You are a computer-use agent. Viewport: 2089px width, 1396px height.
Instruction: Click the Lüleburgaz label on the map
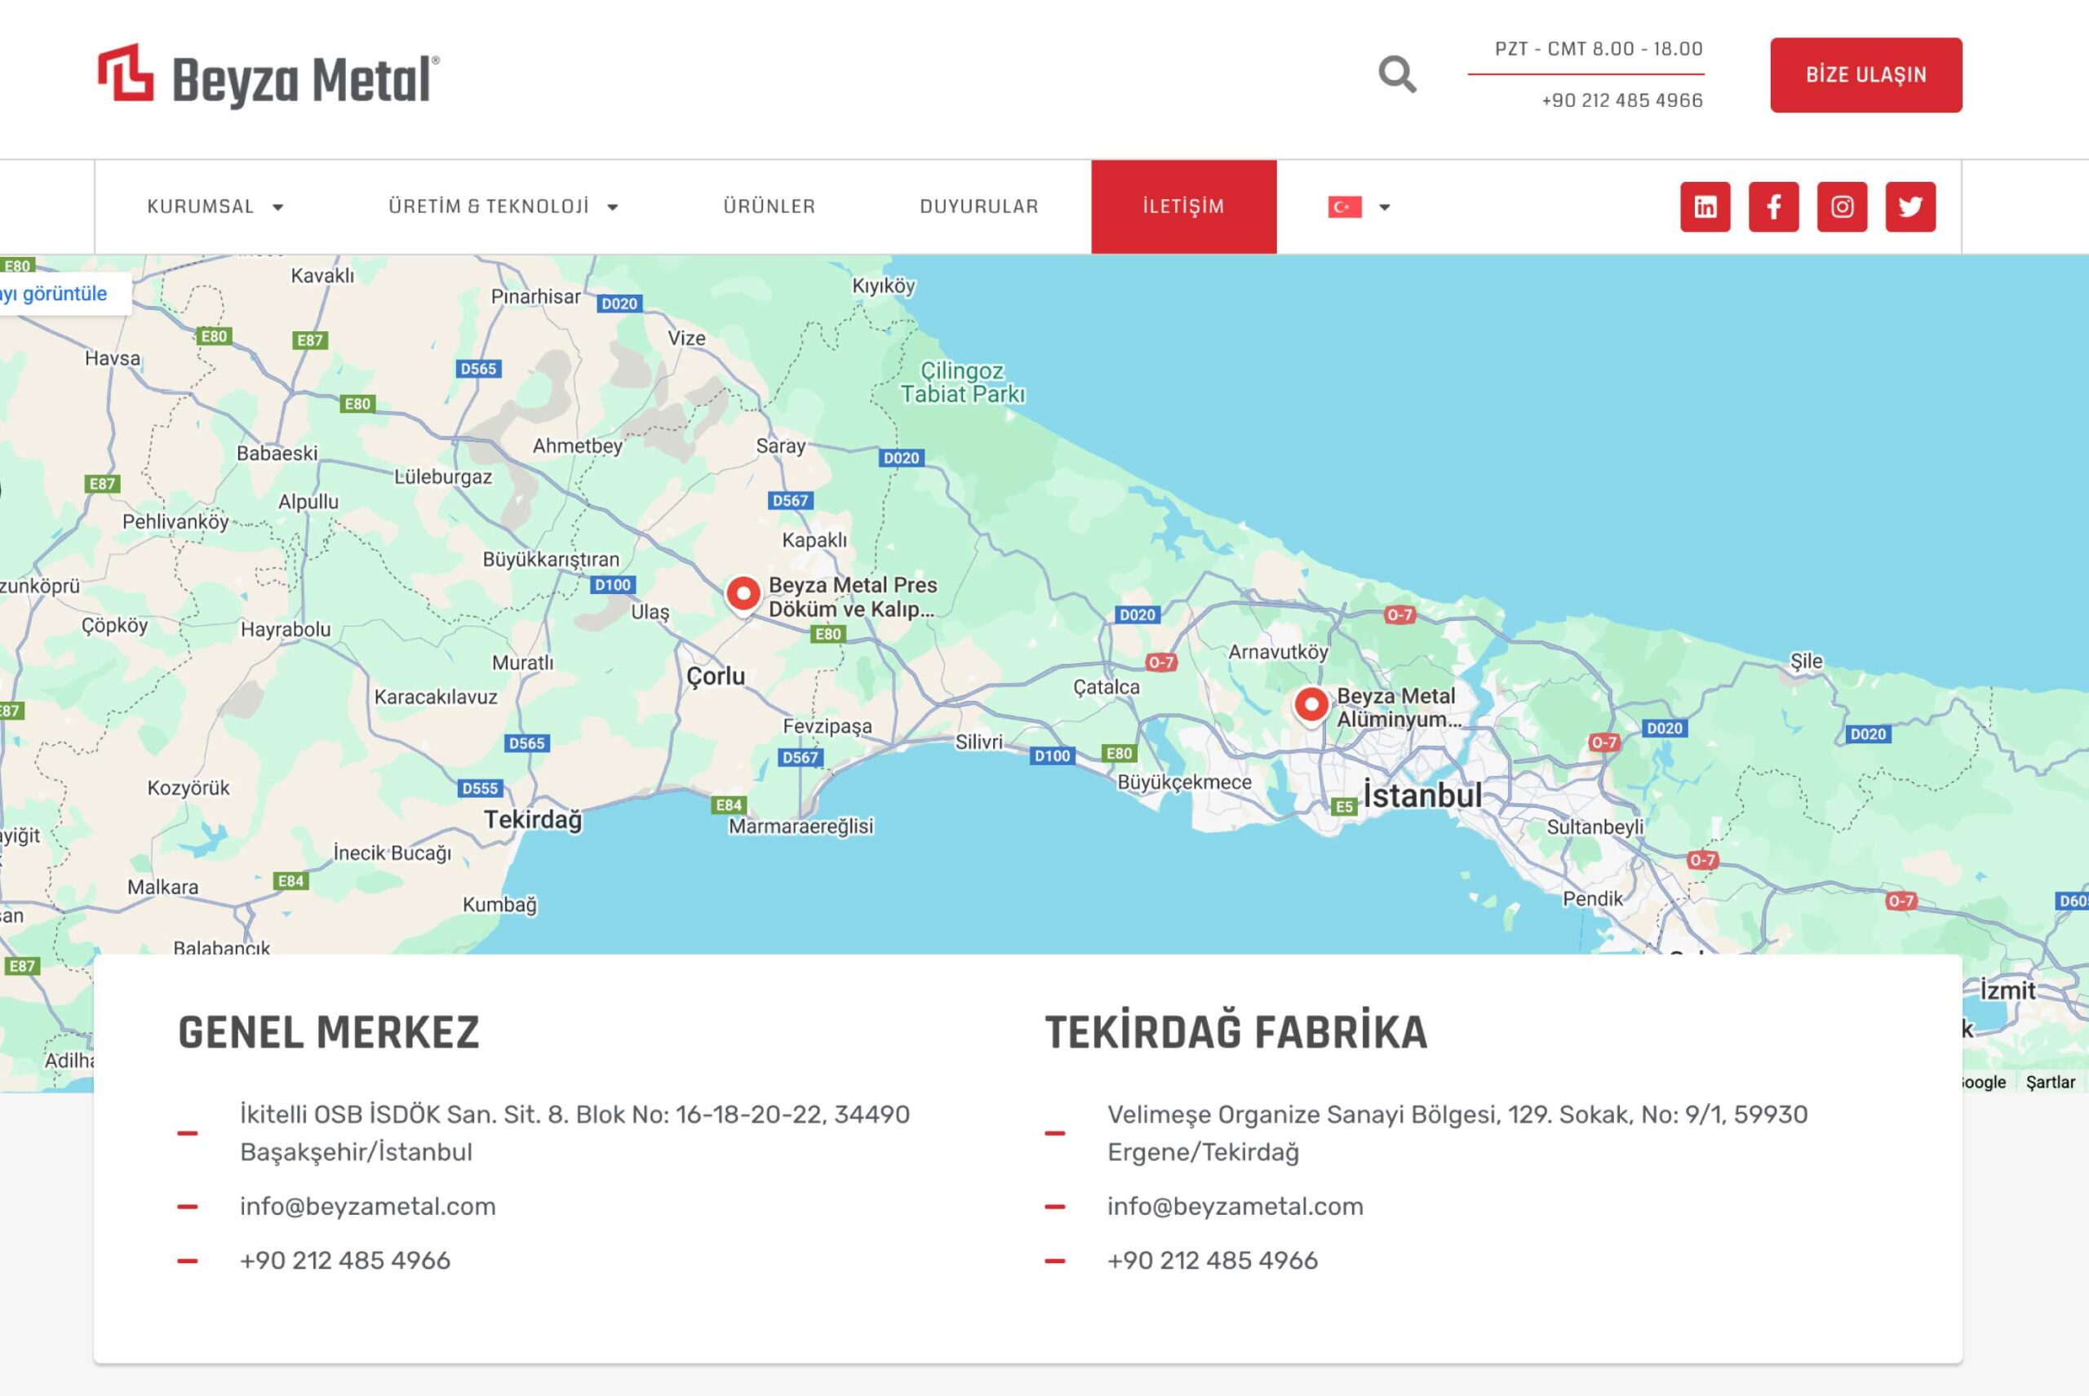(443, 477)
